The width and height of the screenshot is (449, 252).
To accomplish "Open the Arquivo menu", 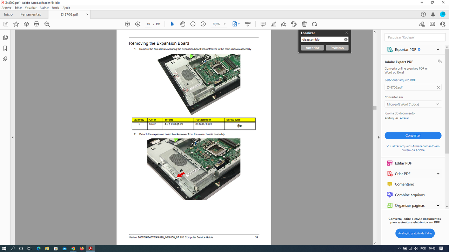I will tap(7, 7).
